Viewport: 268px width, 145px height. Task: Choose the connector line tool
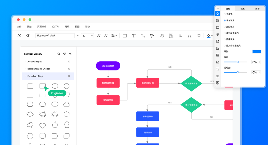pos(143,36)
